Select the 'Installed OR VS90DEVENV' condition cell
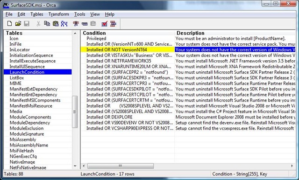The width and height of the screenshot is (299, 180). click(x=128, y=123)
